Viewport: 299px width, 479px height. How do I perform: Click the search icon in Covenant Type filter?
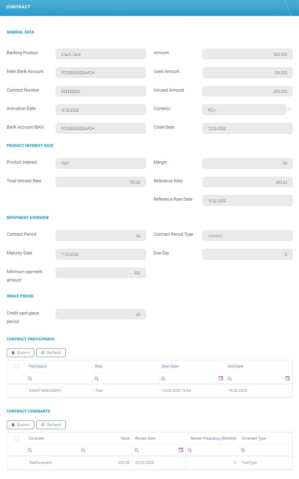click(x=243, y=450)
